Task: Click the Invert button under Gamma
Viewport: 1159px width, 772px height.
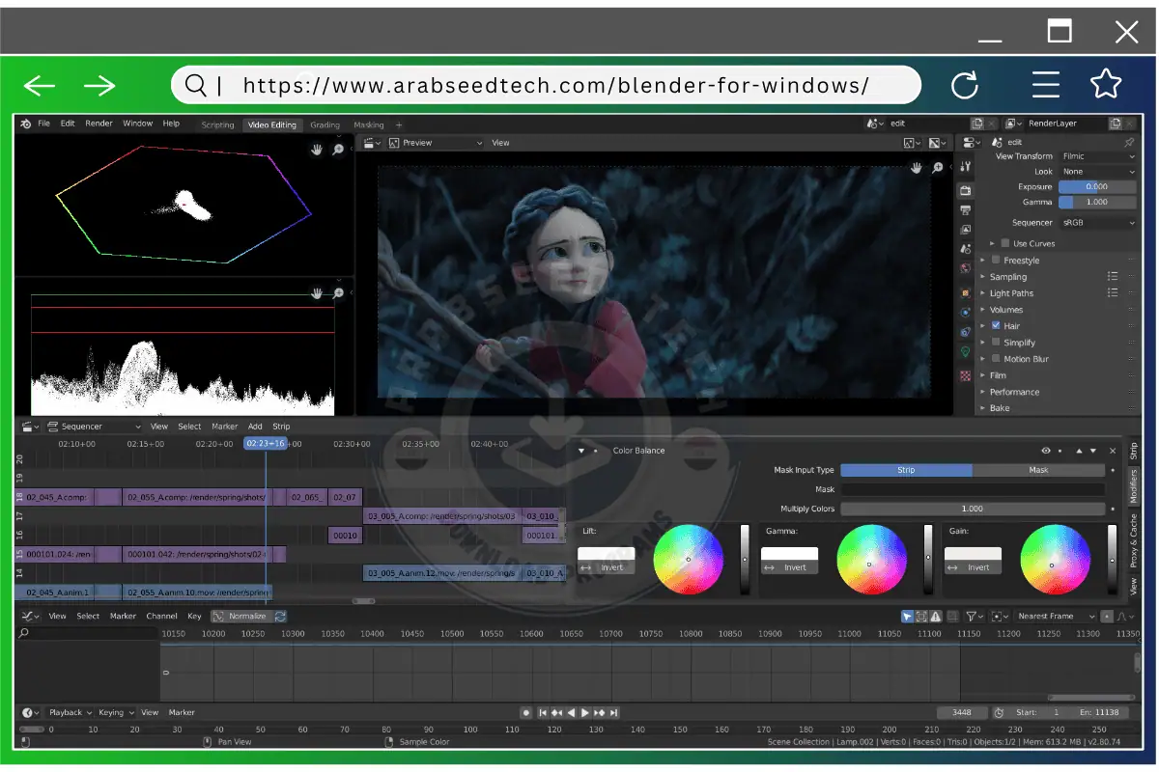Action: (x=789, y=567)
